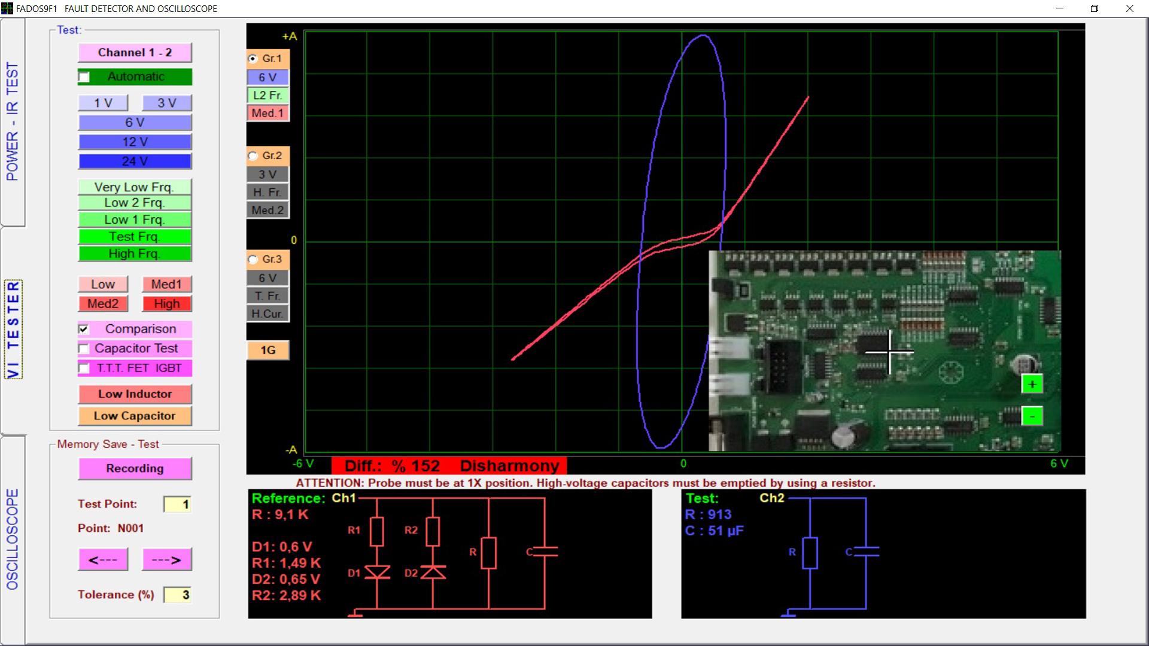
Task: Choose the Very Low Frq. option
Action: click(135, 187)
